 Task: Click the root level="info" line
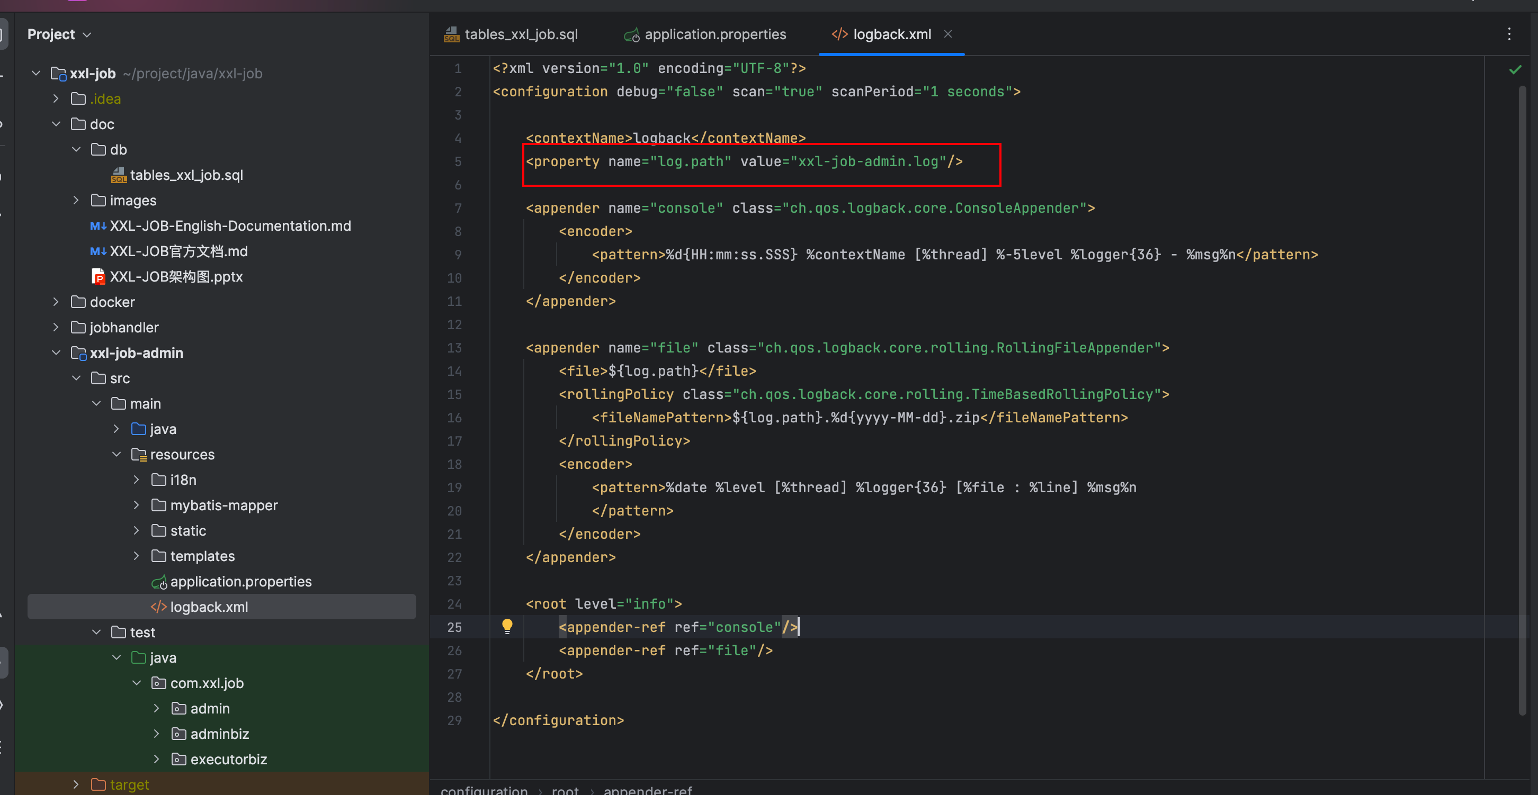[x=603, y=604]
